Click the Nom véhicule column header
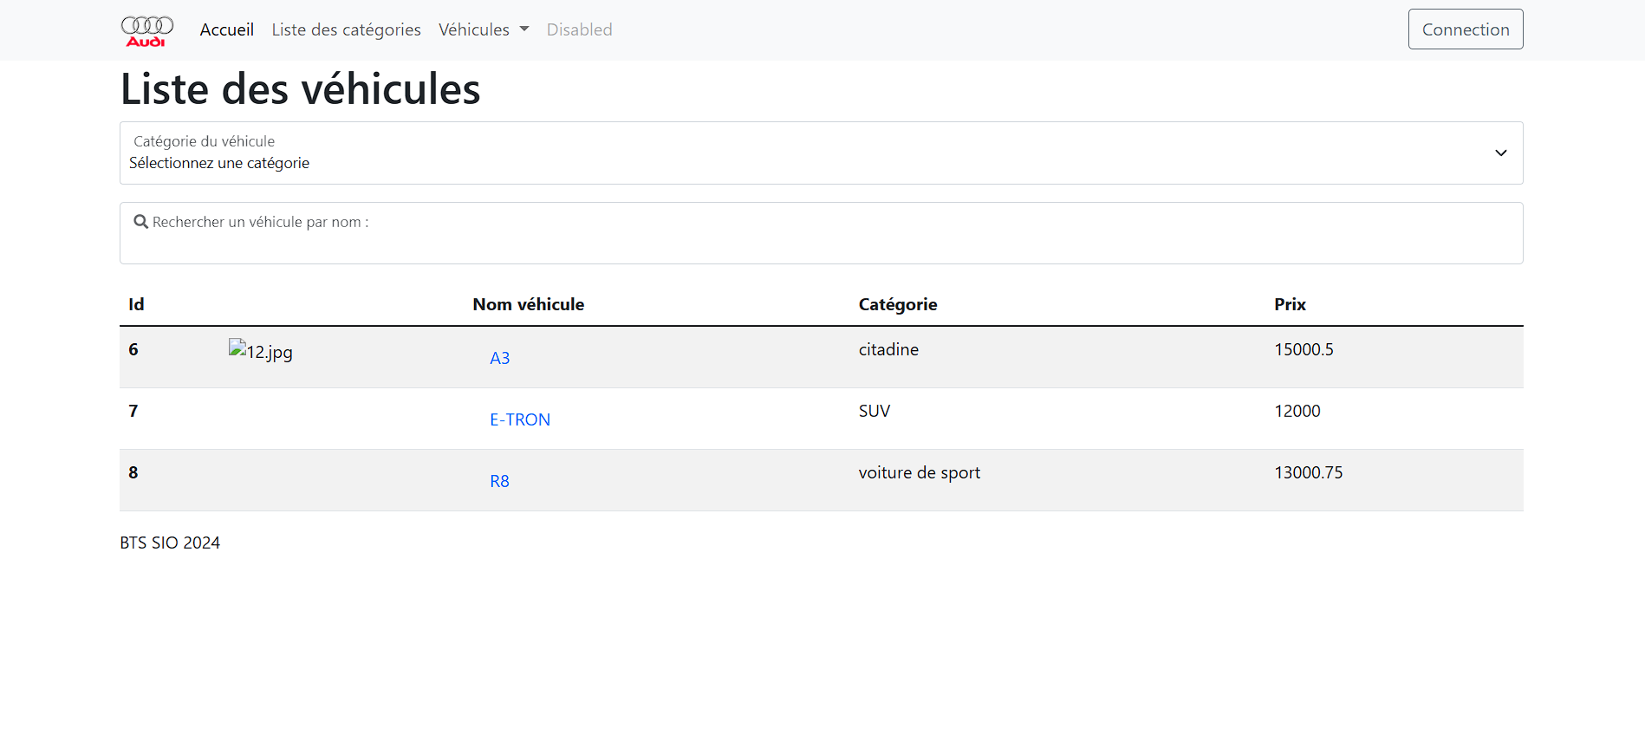The image size is (1645, 754). [529, 304]
